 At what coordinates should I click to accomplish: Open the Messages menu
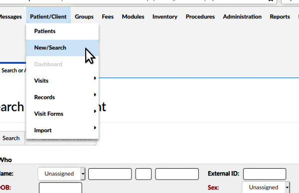tap(10, 17)
